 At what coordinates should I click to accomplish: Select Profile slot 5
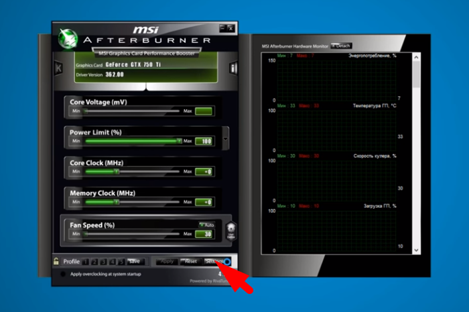click(121, 262)
